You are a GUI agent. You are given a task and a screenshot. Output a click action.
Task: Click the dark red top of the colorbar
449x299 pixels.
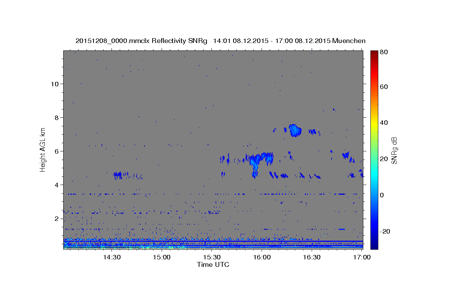(x=374, y=53)
